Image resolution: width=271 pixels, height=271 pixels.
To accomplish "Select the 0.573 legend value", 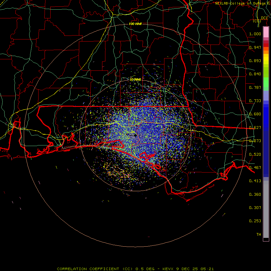I will 255,141.
